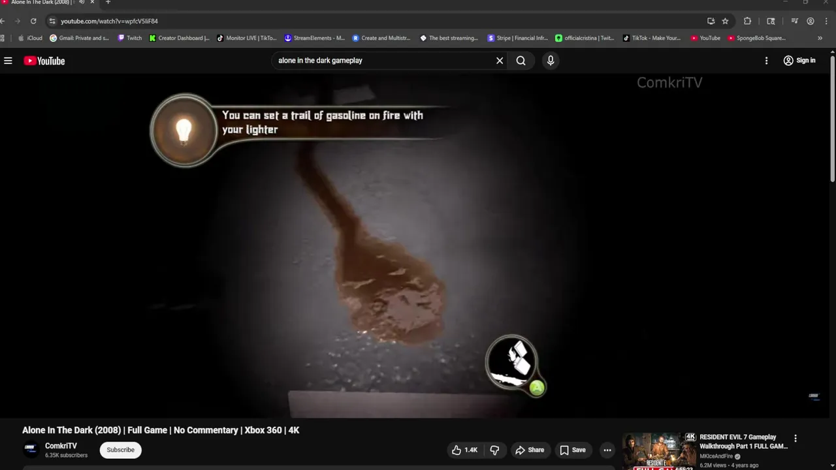Open the Gmail bookmark

[79, 38]
